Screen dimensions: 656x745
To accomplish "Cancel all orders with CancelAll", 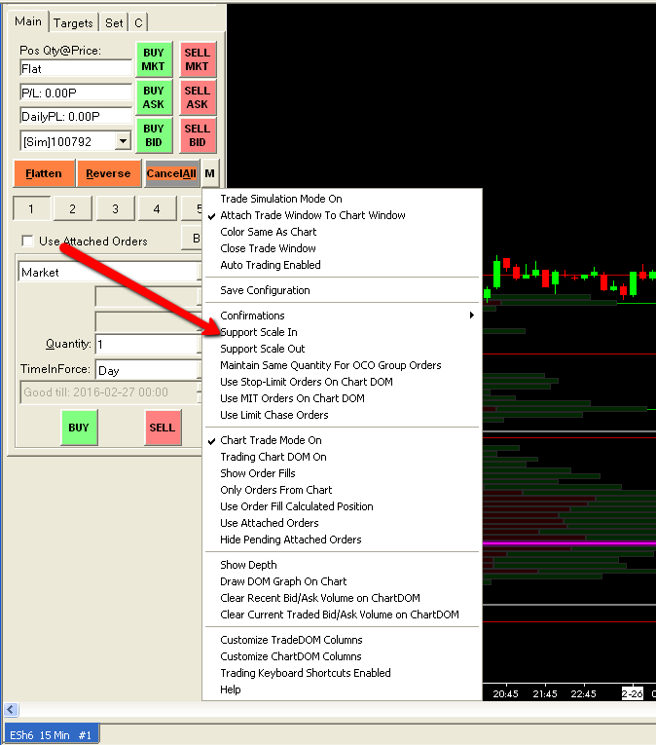I will [x=171, y=173].
